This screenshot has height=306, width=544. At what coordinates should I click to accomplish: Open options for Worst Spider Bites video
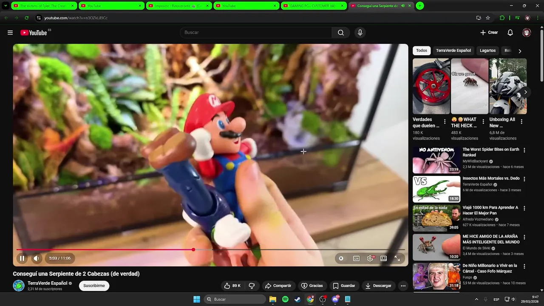[x=524, y=150]
